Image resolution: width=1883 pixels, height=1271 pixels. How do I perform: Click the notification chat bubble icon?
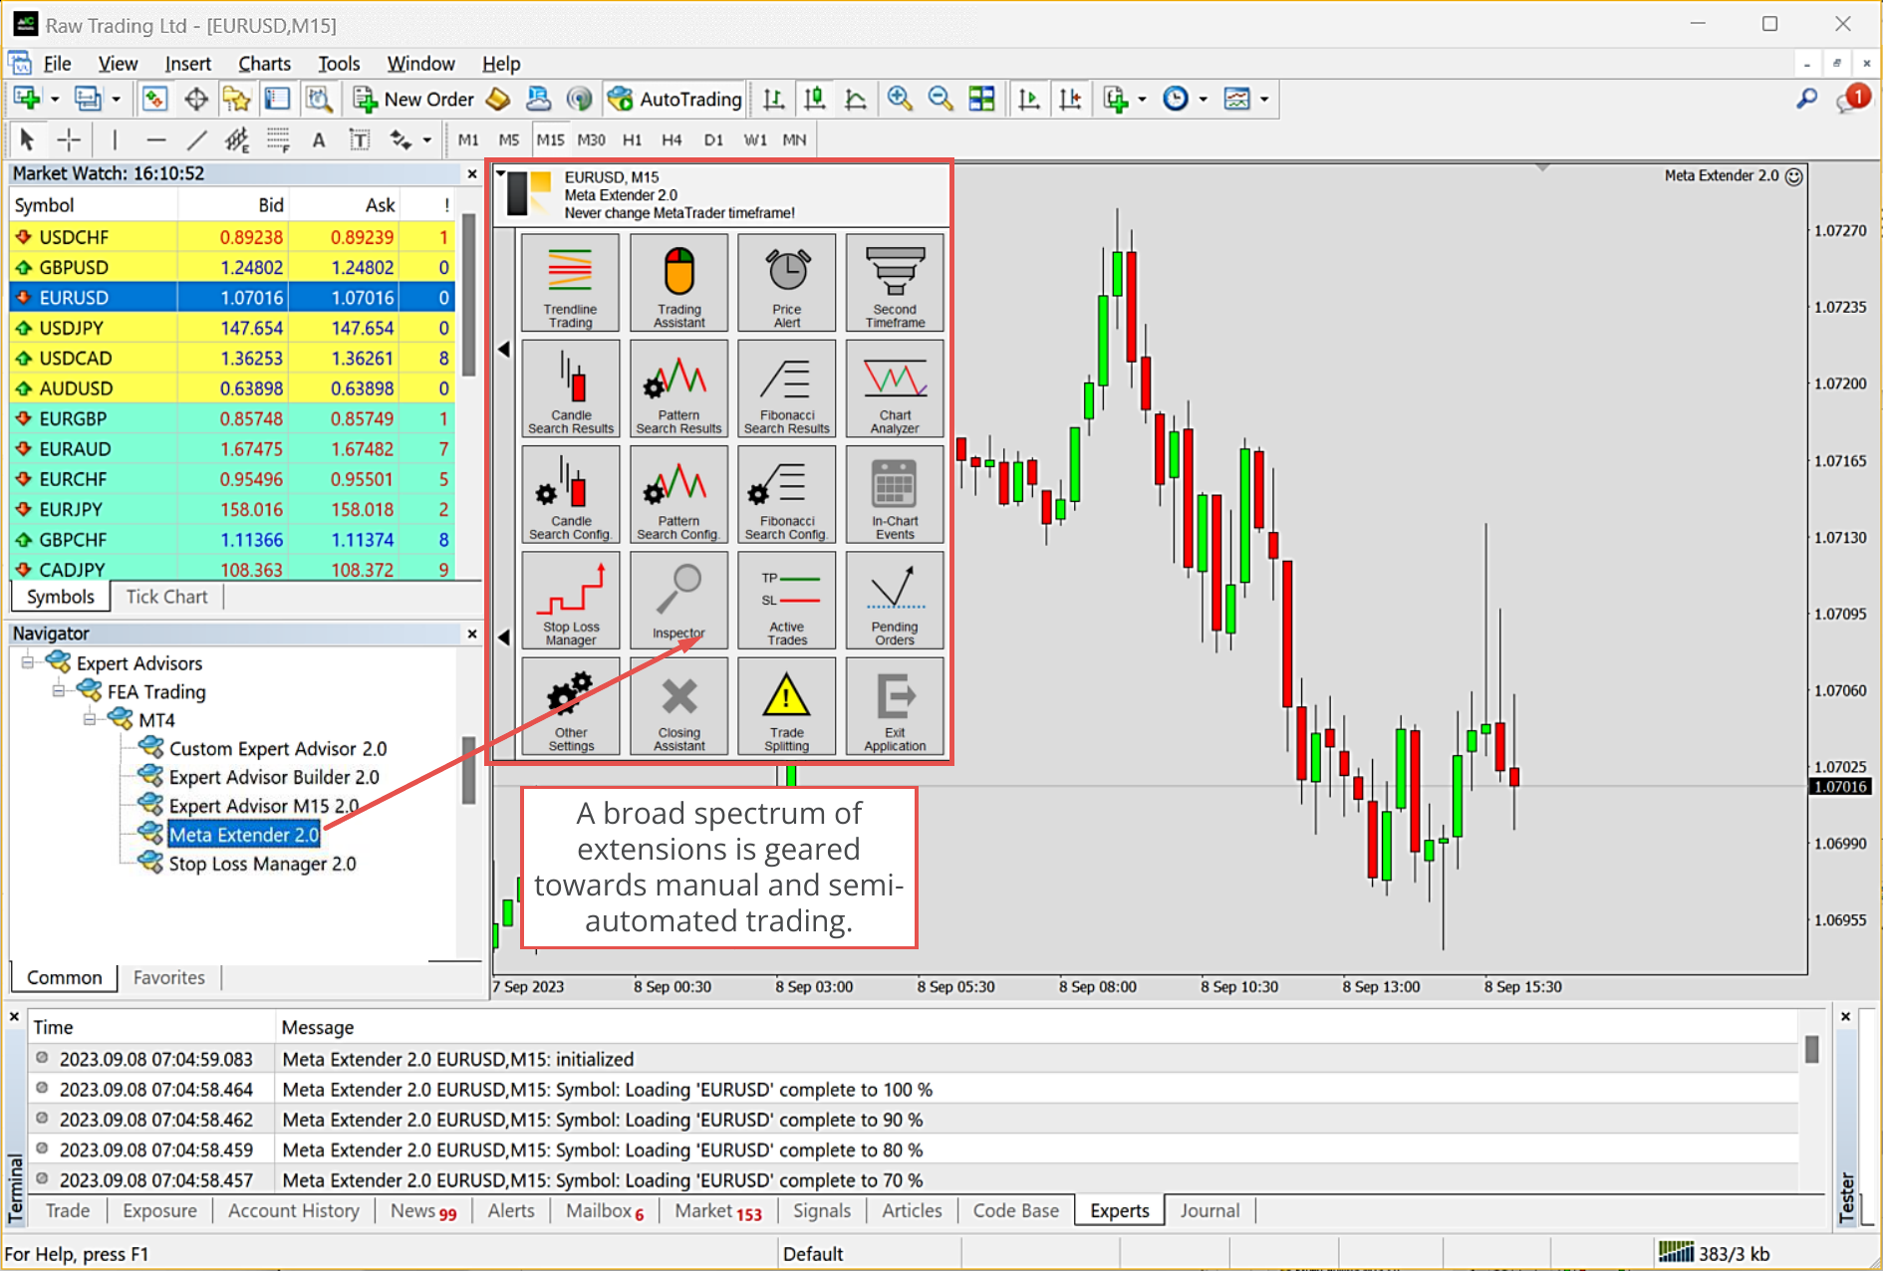(1854, 99)
